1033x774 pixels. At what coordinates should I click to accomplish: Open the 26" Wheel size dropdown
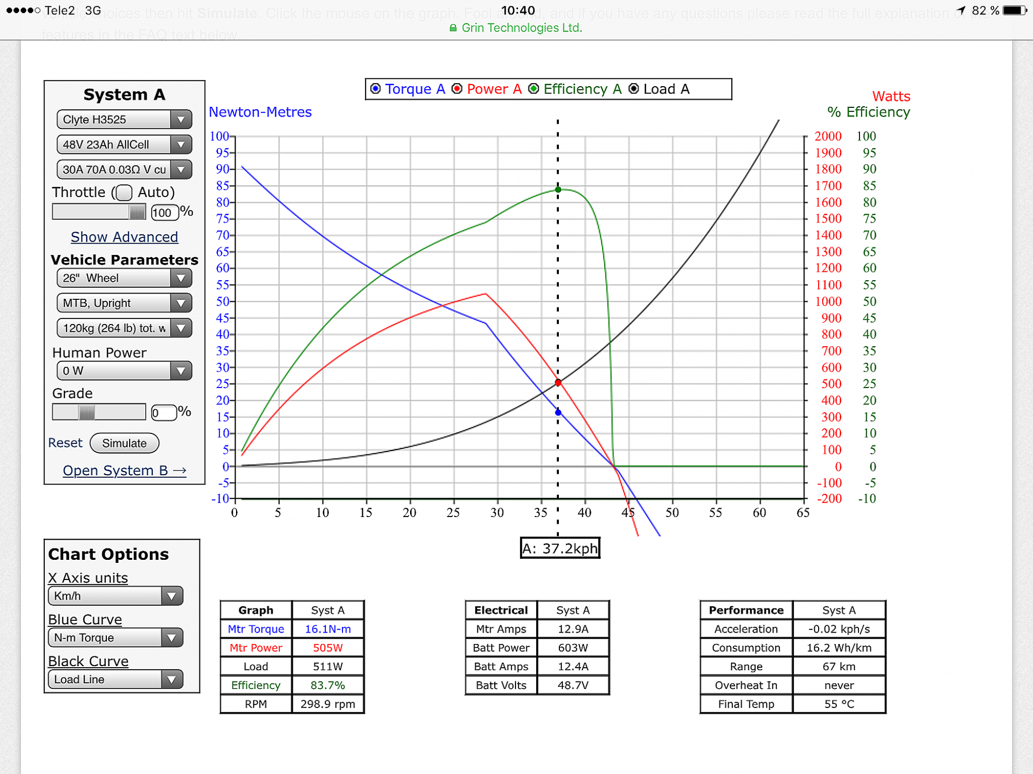pyautogui.click(x=124, y=278)
